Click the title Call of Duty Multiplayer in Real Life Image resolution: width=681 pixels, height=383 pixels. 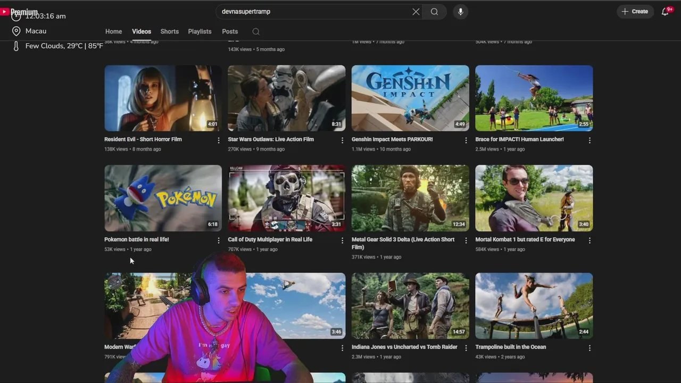(270, 239)
